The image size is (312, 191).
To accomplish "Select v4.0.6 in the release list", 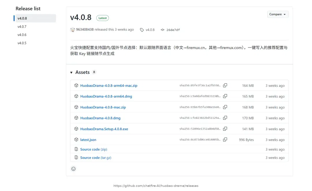I will point(22,35).
